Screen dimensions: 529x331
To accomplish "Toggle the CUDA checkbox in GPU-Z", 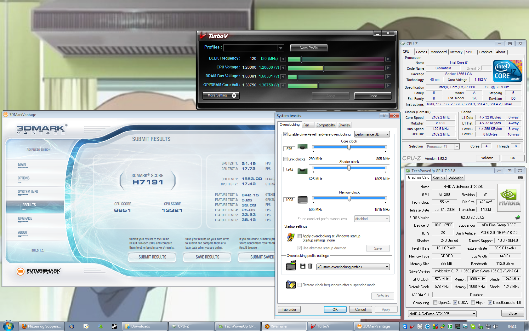I will 455,303.
